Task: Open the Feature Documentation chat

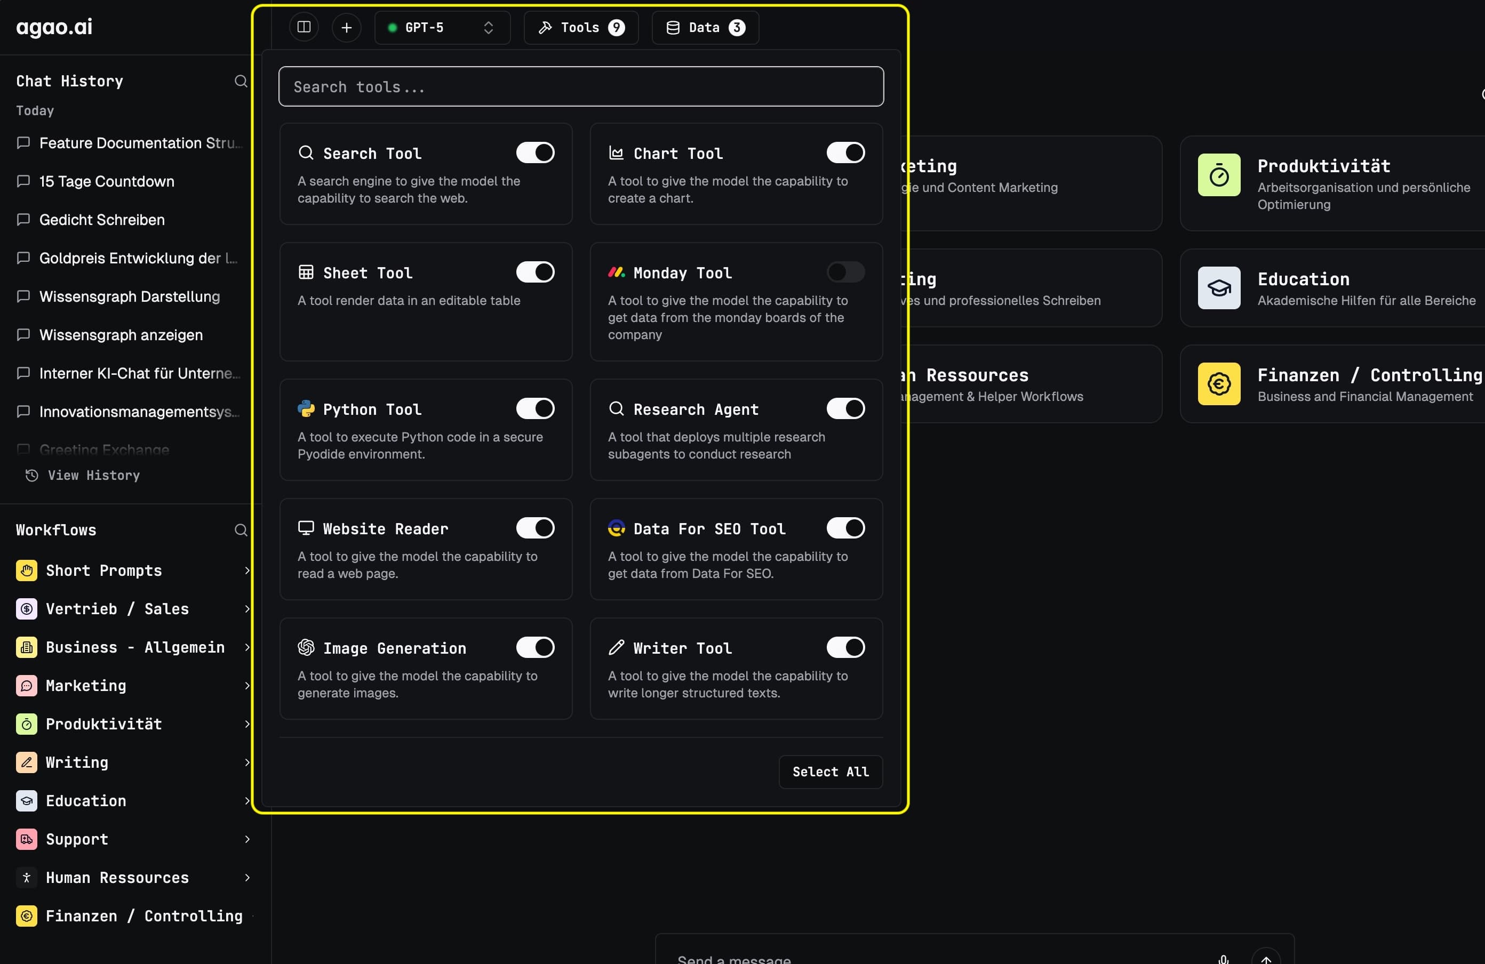Action: point(129,143)
